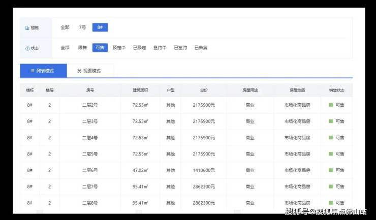Image resolution: width=376 pixels, height=220 pixels.
Task: Select 已备案 status option
Action: click(x=201, y=48)
